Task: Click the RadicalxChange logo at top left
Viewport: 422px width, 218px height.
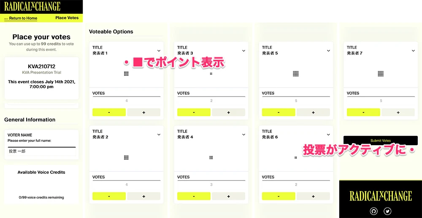Action: click(32, 6)
